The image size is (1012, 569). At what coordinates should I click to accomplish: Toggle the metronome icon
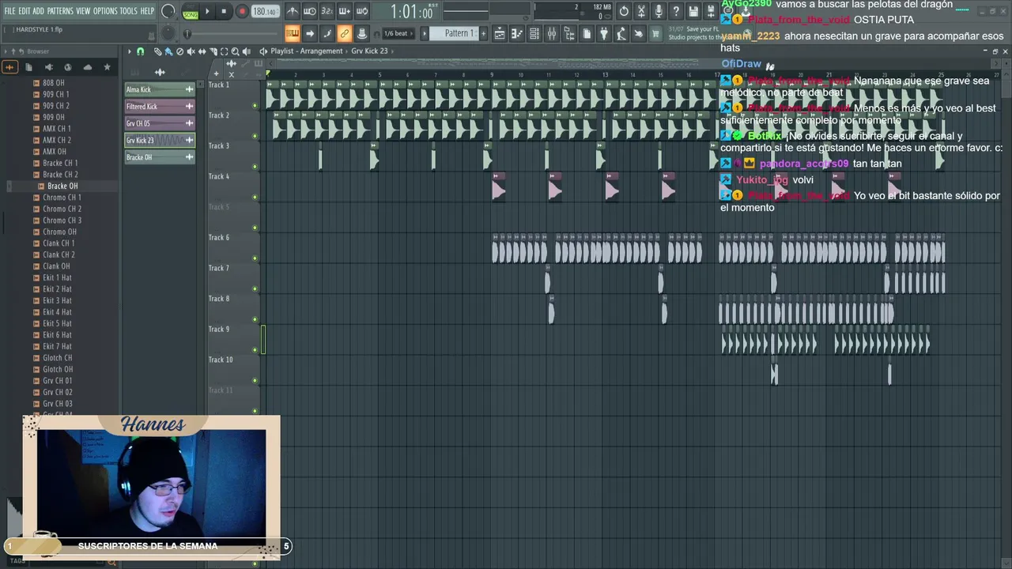tap(293, 11)
